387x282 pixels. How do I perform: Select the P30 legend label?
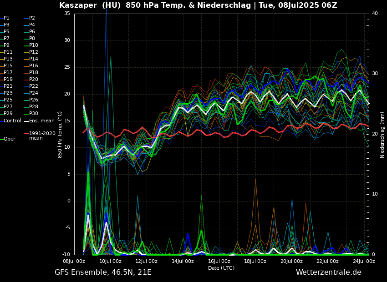(33, 114)
